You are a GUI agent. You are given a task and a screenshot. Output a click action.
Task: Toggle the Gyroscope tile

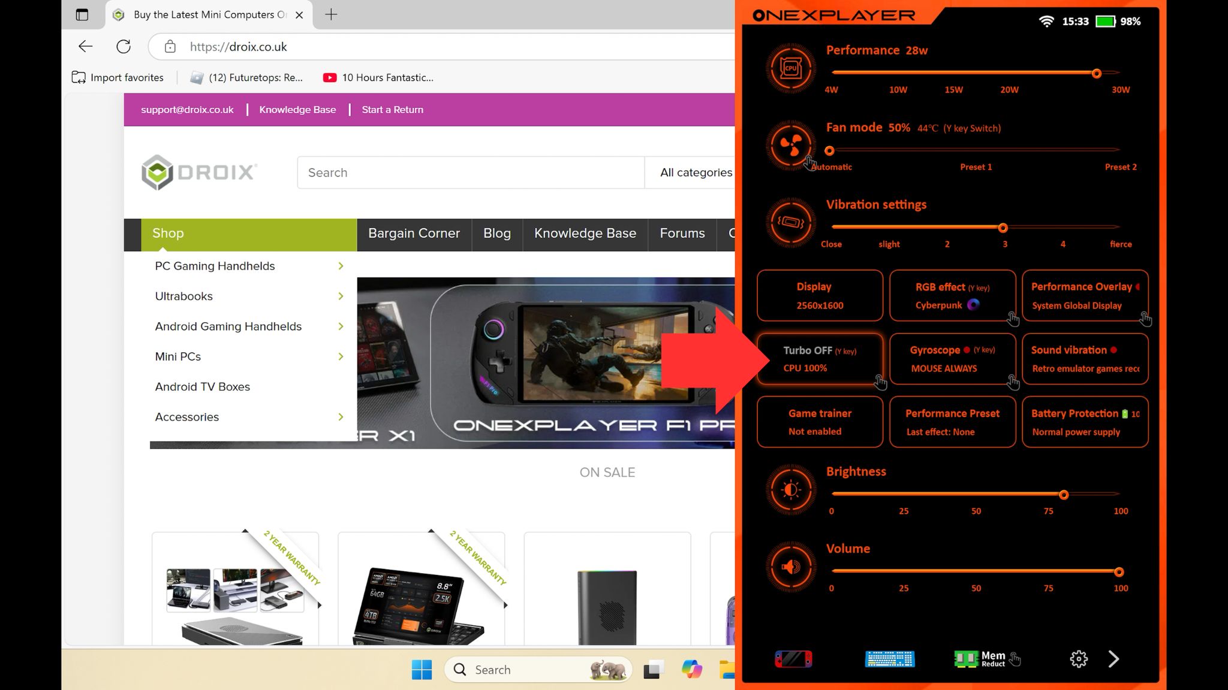click(x=952, y=359)
